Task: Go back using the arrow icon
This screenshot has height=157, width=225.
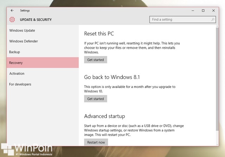Action: click(x=12, y=11)
